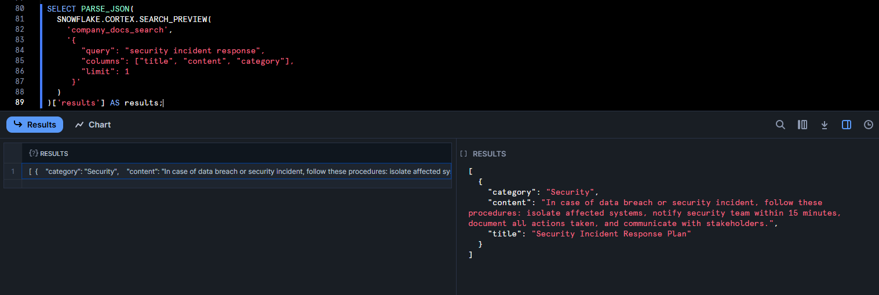
Task: Click "Security Incident Response Plan" title value
Action: (612, 234)
